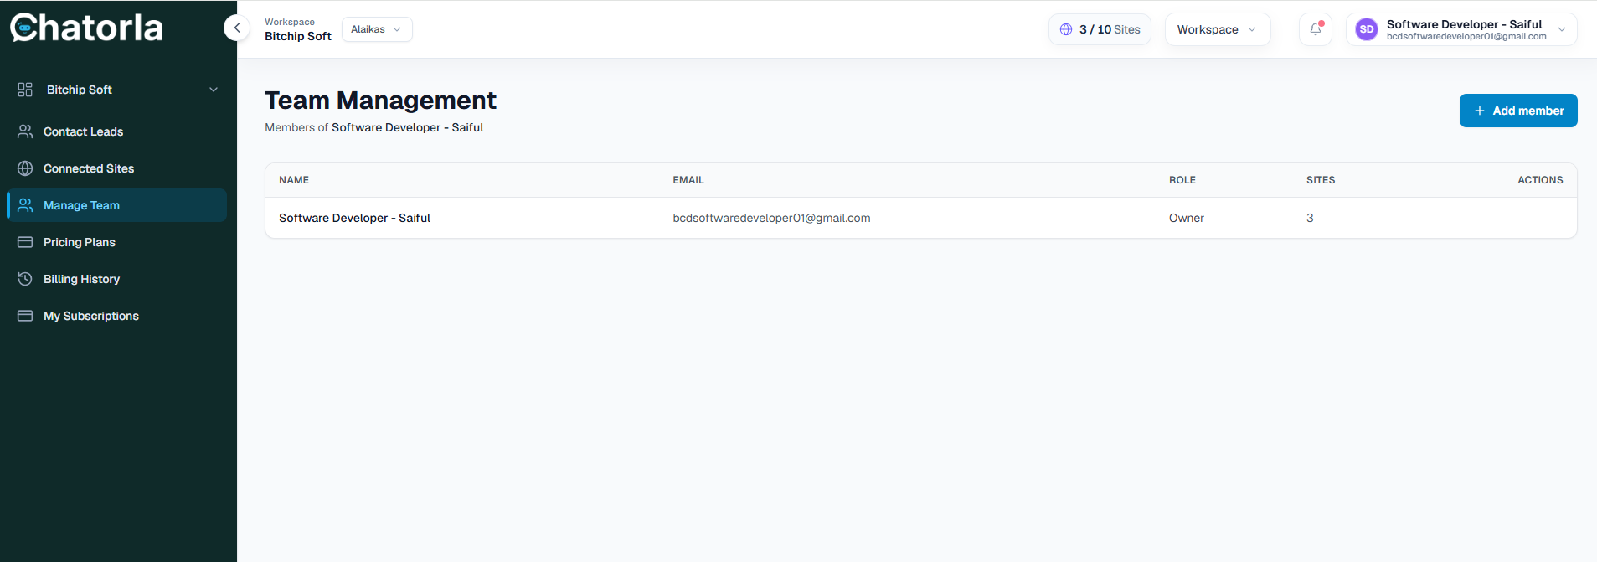The height and width of the screenshot is (562, 1597).
Task: Click the Add member button
Action: click(1518, 111)
